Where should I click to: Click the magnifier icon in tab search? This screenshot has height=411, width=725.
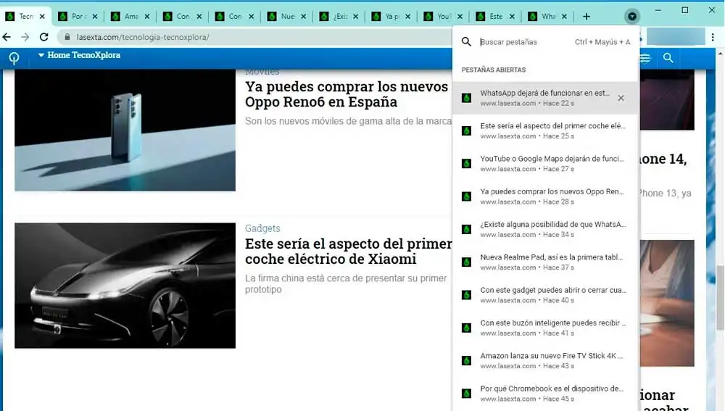click(x=466, y=42)
